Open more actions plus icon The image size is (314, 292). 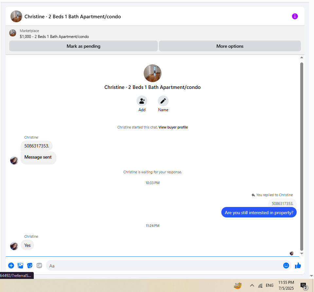pos(11,266)
